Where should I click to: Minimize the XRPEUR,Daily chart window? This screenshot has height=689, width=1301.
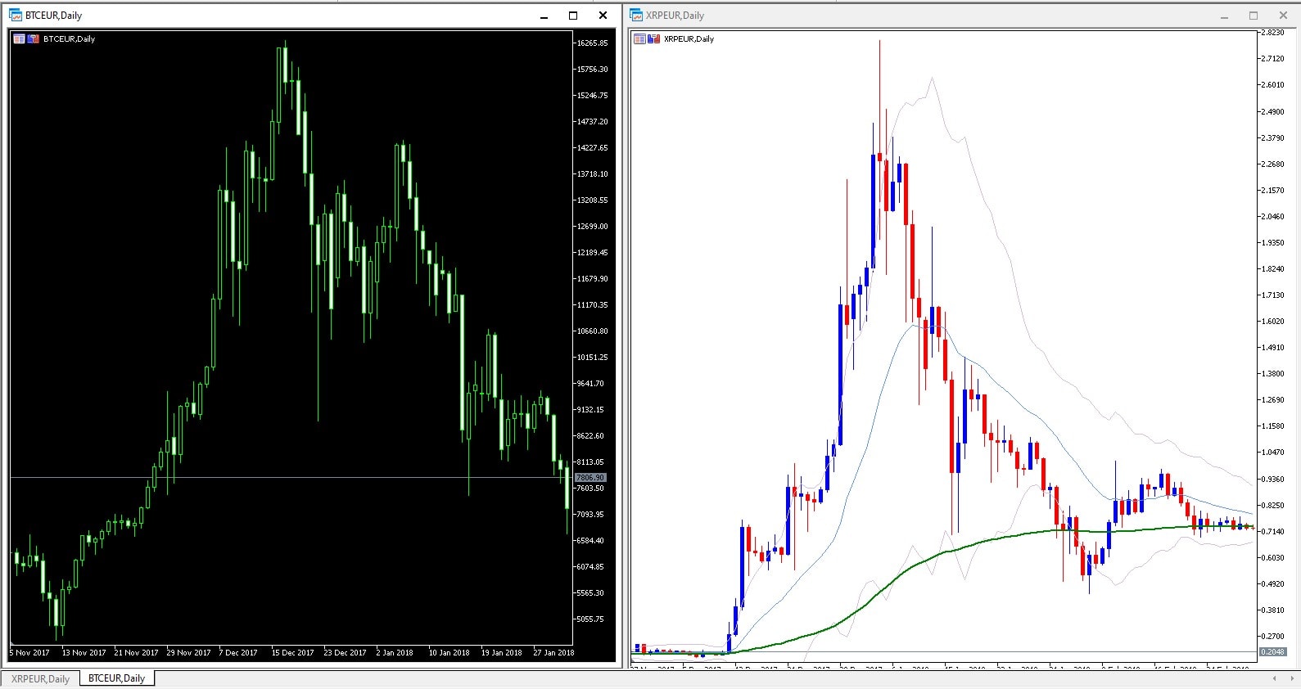point(1225,16)
